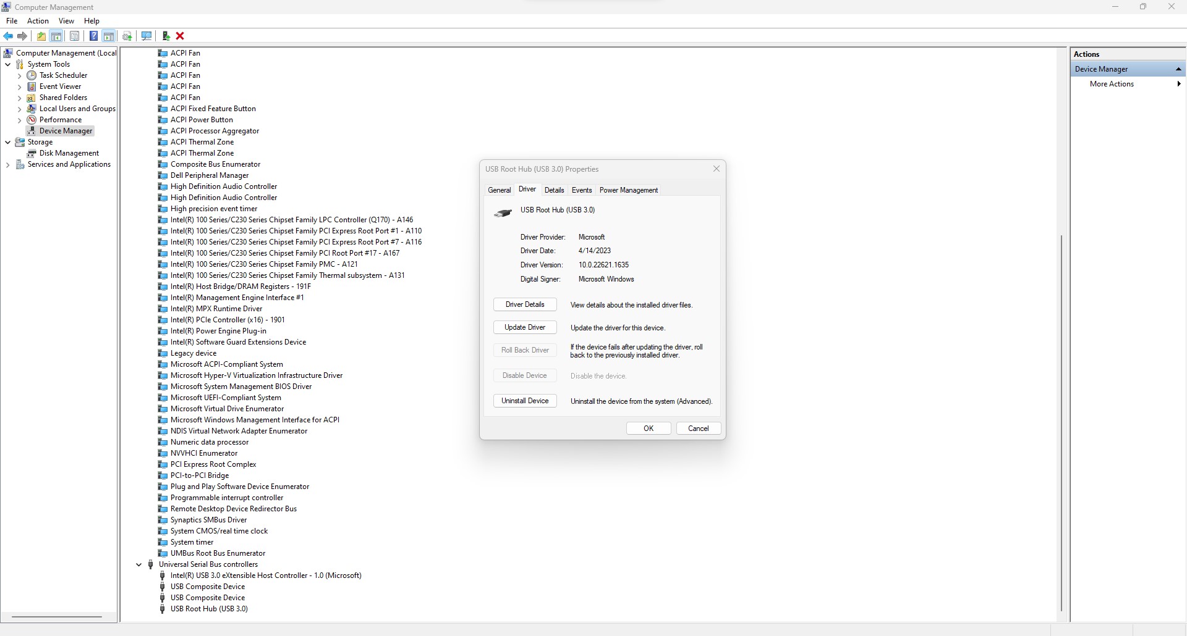Click the Universal Serial Bus controllers USB icon
Screen dimensions: 1187x636
(150, 564)
